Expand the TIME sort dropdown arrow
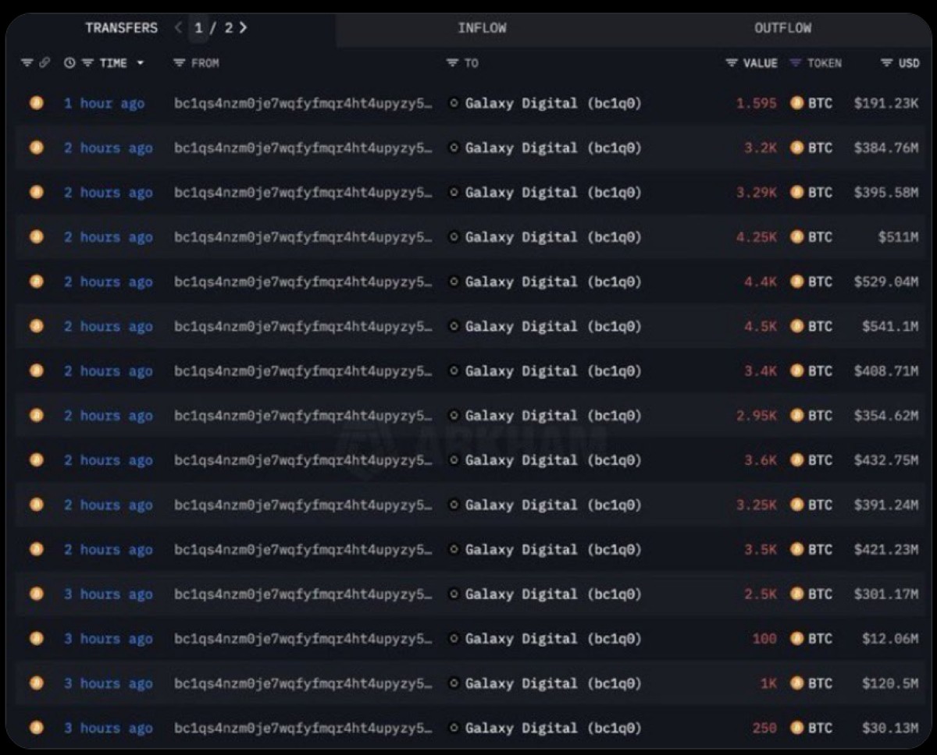 141,63
